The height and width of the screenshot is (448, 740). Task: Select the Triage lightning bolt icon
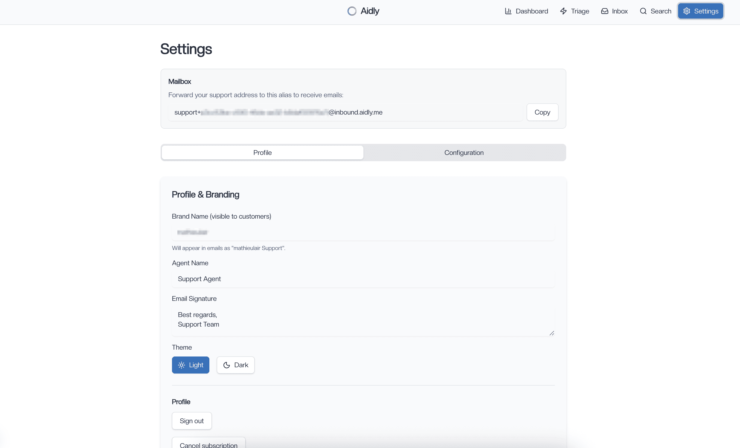(x=564, y=11)
